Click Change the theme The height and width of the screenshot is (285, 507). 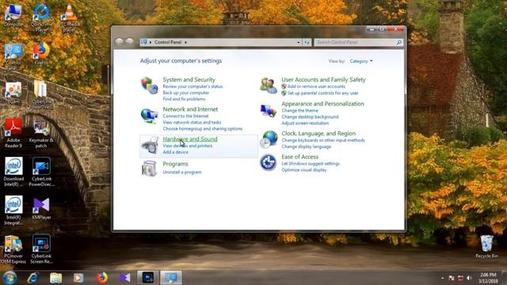pyautogui.click(x=299, y=111)
